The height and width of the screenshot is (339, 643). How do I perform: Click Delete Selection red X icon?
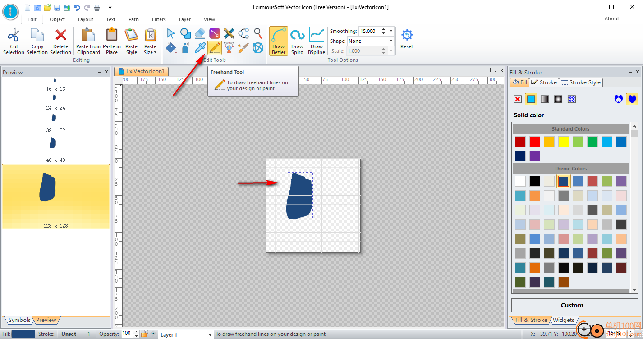(60, 35)
